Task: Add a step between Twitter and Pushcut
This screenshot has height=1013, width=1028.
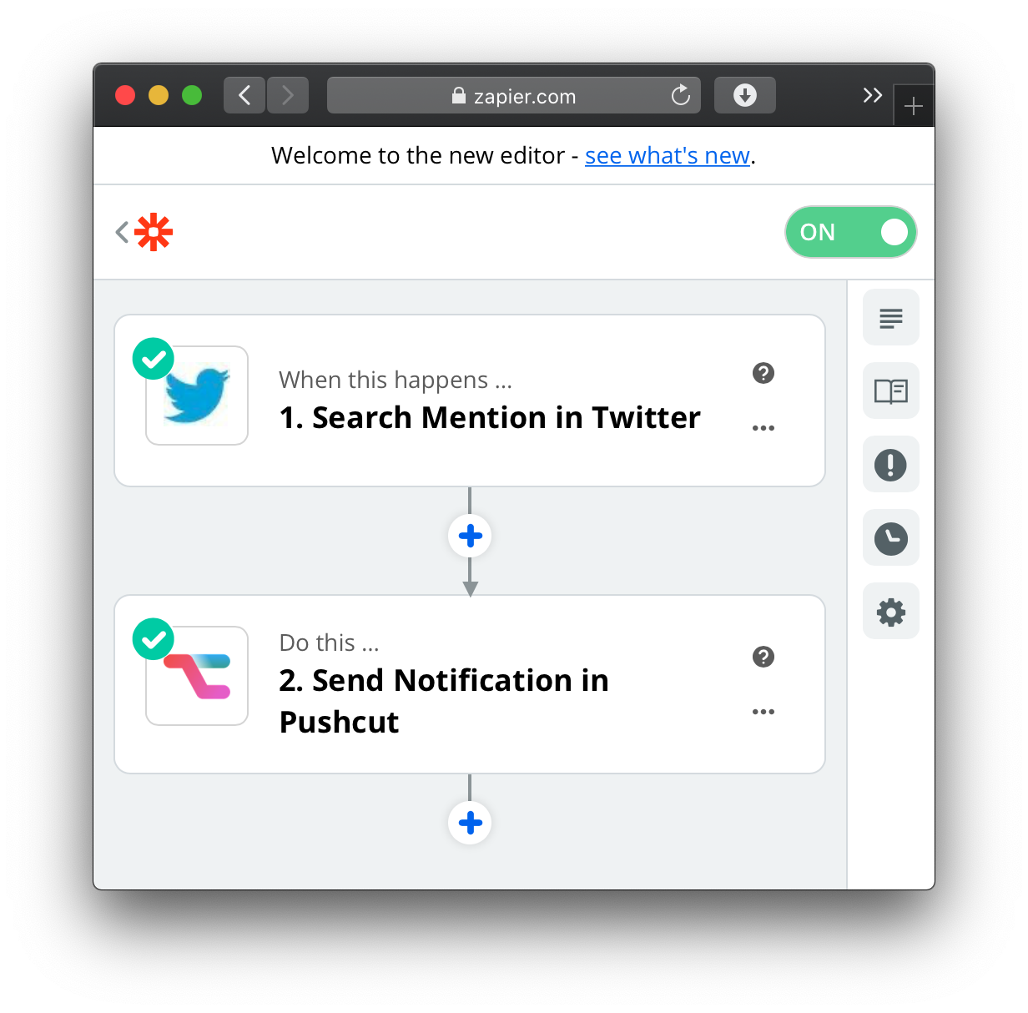Action: (470, 536)
